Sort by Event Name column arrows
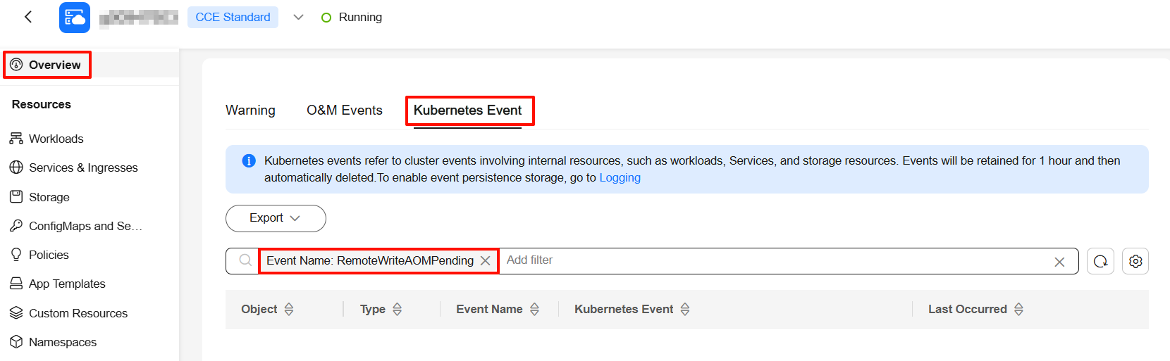 pos(535,309)
